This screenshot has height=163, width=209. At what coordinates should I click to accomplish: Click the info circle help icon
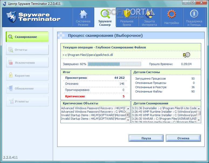tap(194, 13)
